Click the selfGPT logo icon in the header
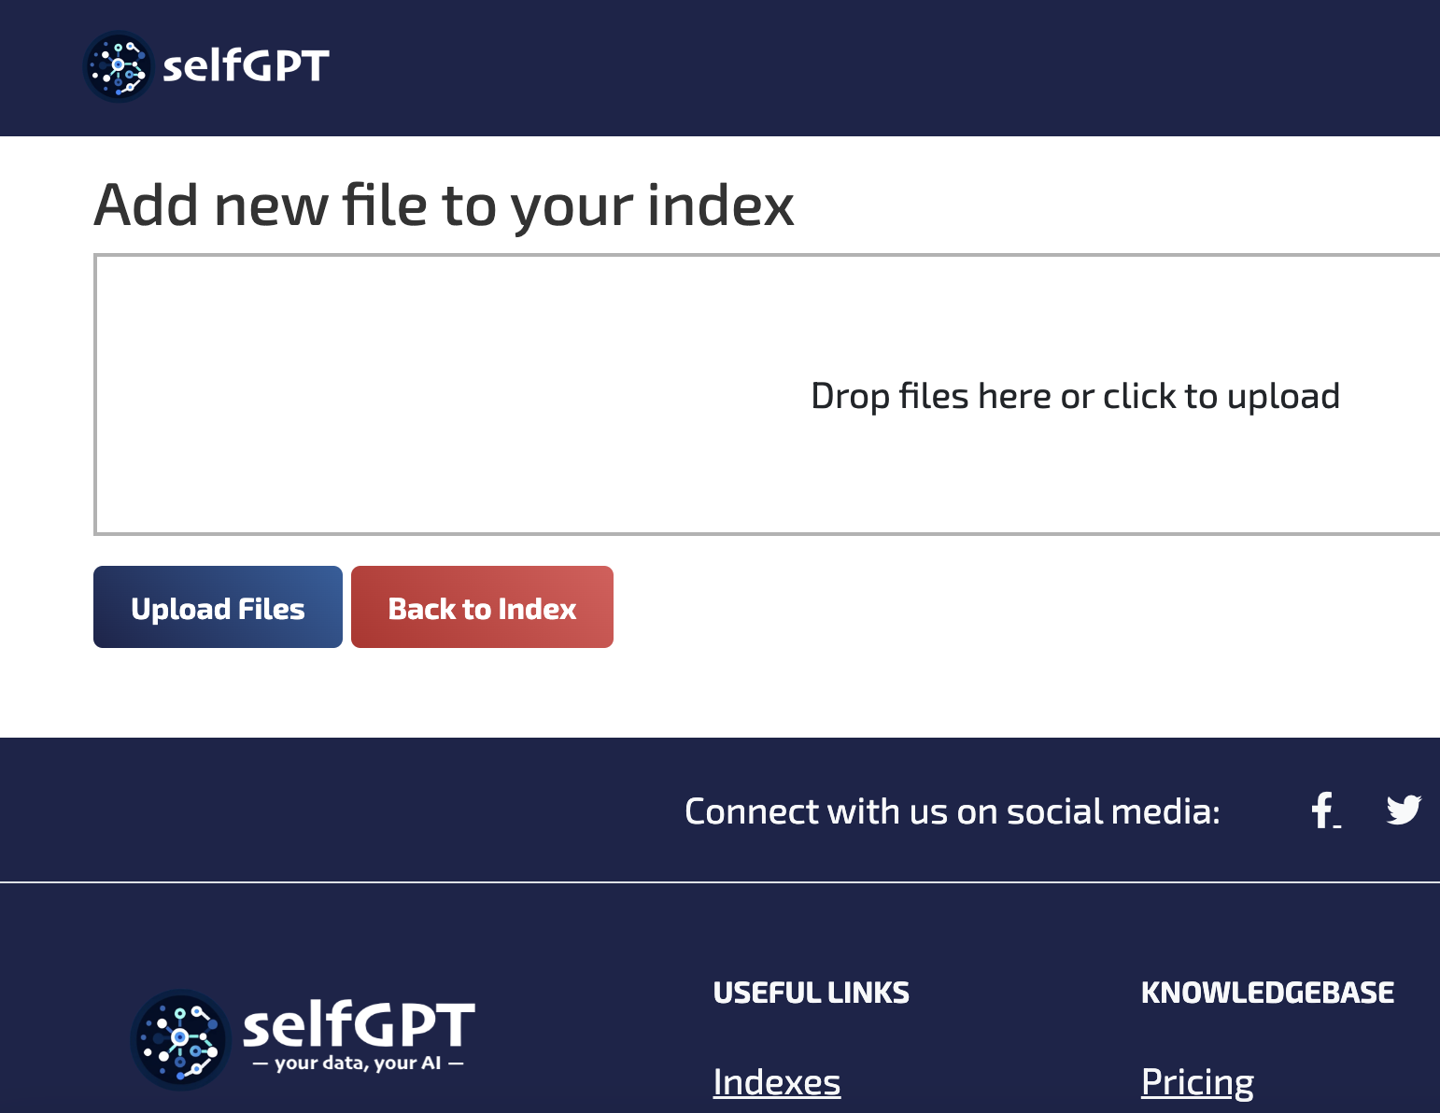 117,66
